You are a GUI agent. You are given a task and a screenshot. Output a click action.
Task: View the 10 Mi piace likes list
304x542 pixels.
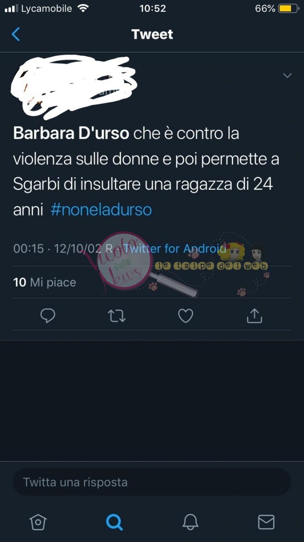45,282
